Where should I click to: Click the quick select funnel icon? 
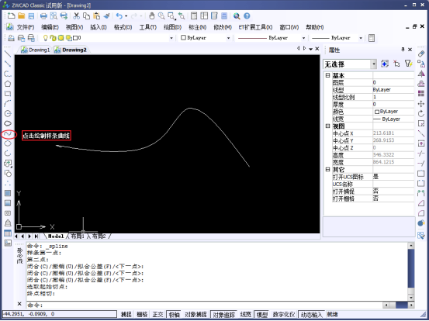point(408,64)
